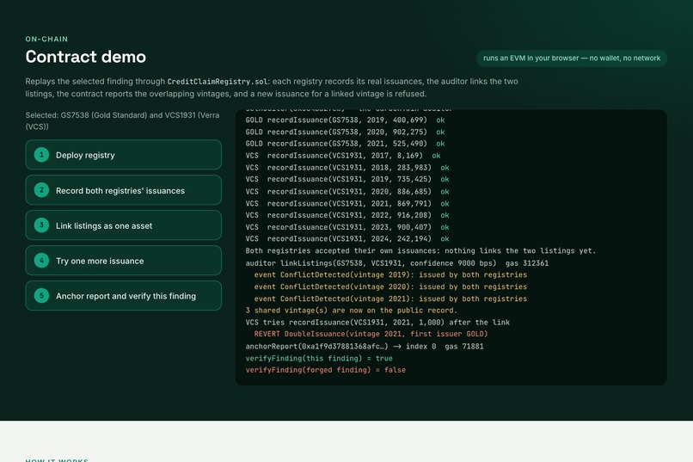Click log line recordIssuance(VCS1931, 2017, 8,169)
This screenshot has width=693, height=462.
(343, 156)
